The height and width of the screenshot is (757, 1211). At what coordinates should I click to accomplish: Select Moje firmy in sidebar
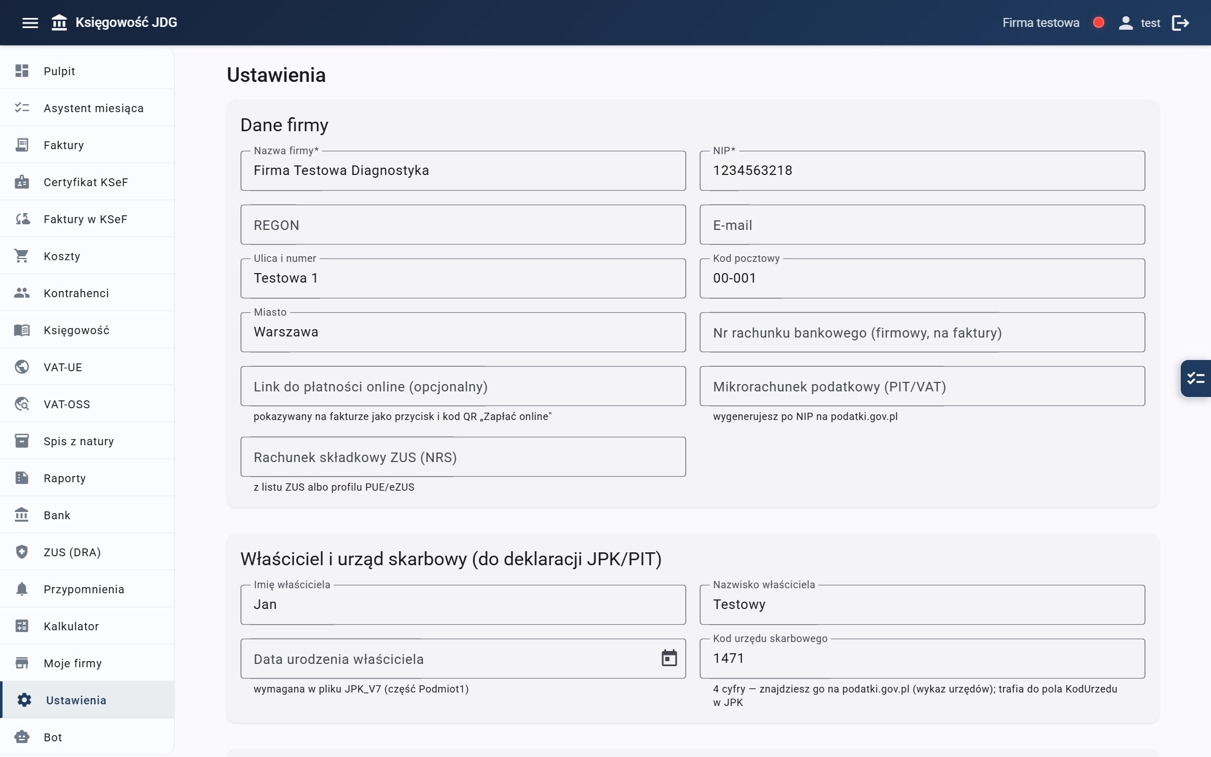(x=87, y=663)
